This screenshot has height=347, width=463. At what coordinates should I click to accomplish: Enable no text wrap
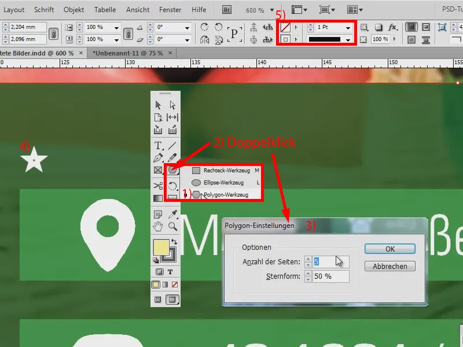(411, 27)
